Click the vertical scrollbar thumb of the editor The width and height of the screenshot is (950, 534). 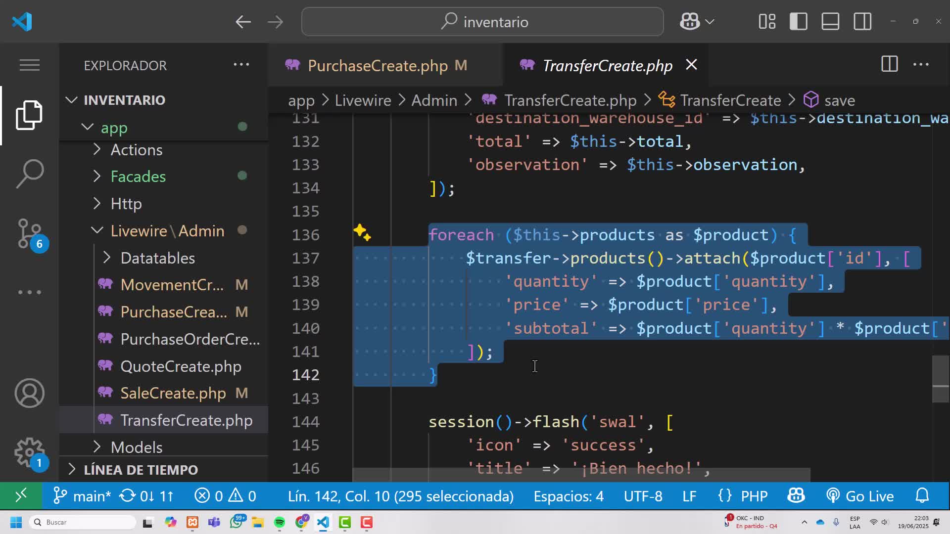point(941,379)
